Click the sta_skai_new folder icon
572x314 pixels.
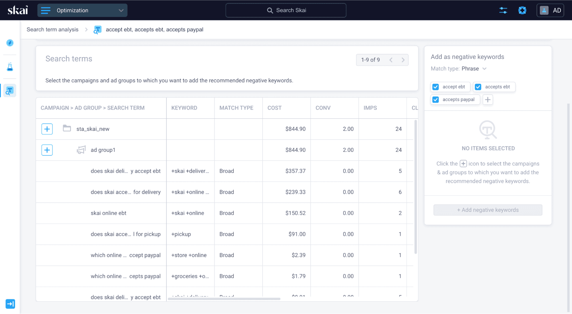pyautogui.click(x=67, y=128)
